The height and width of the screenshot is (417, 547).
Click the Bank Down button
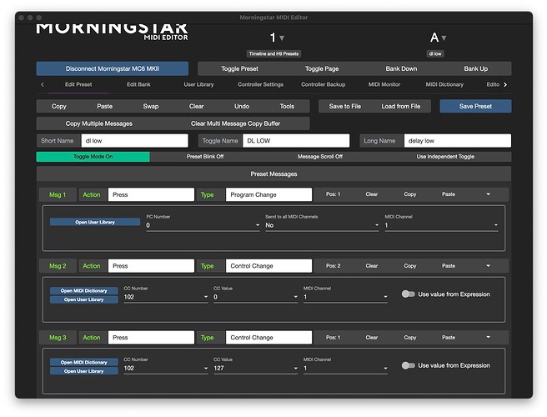click(x=401, y=68)
